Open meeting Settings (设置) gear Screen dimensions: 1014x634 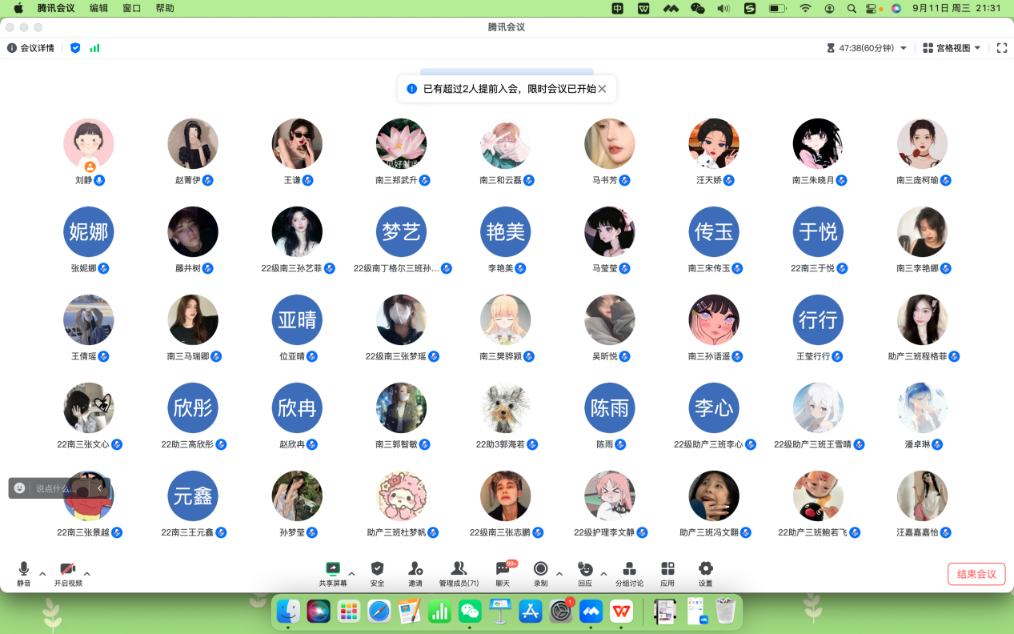[x=705, y=569]
